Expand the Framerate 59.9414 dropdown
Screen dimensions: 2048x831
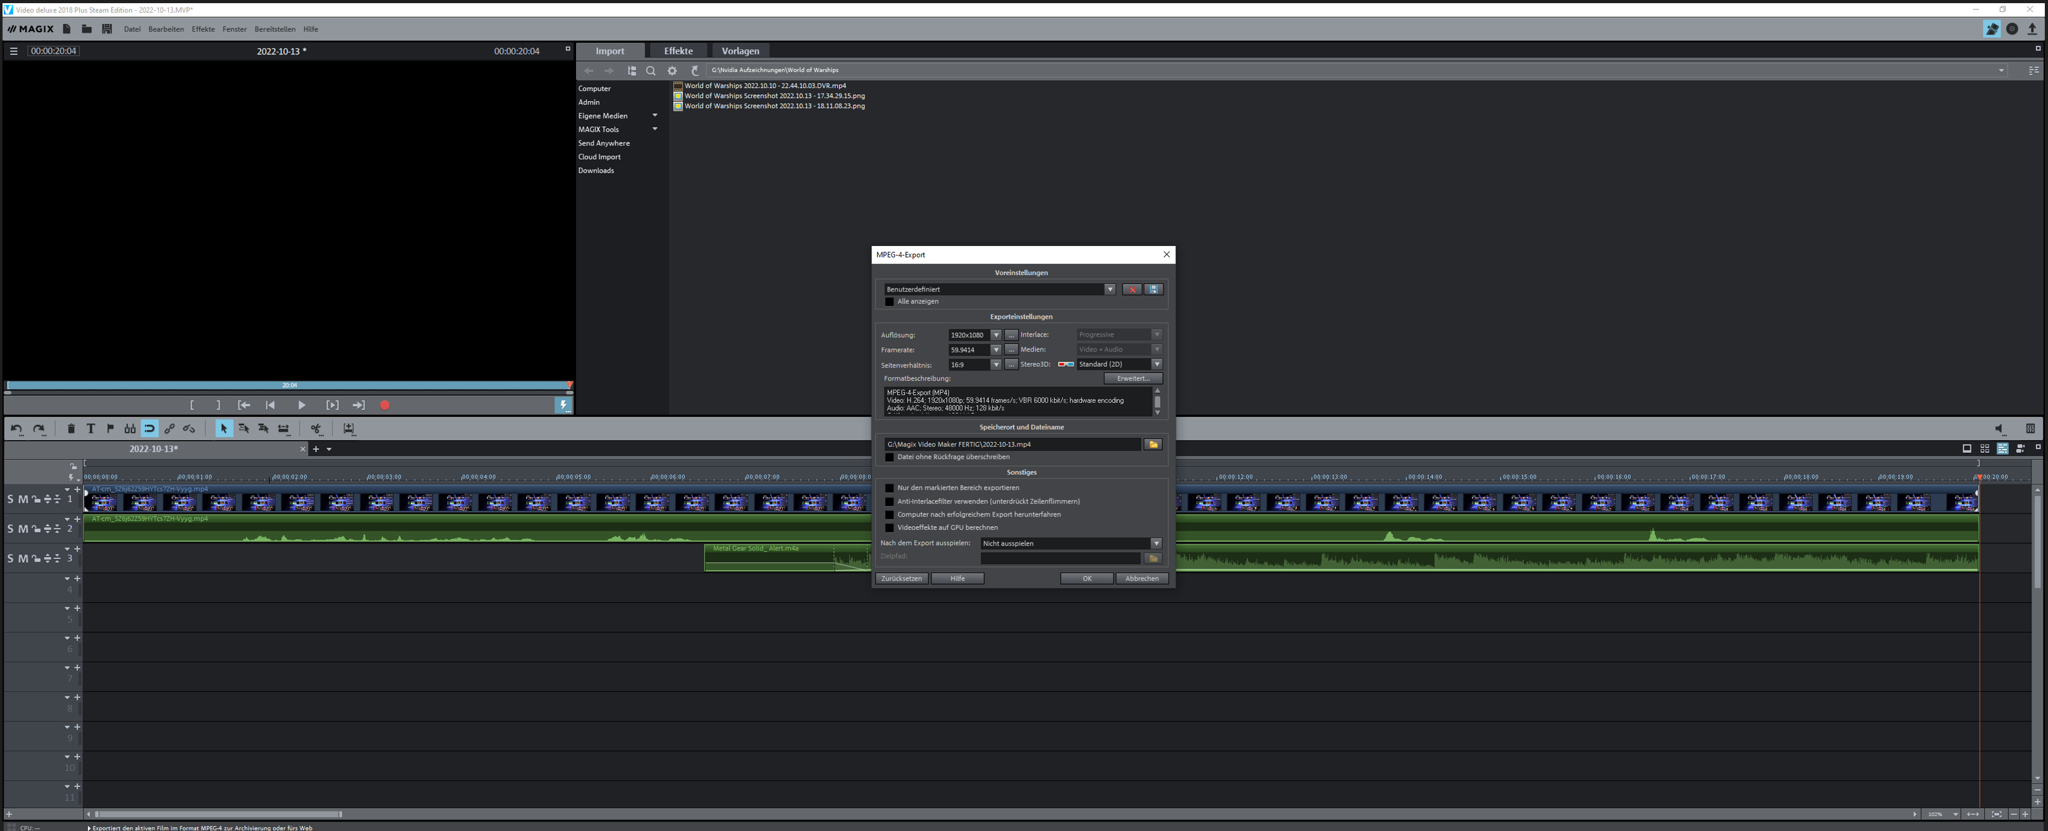click(995, 350)
